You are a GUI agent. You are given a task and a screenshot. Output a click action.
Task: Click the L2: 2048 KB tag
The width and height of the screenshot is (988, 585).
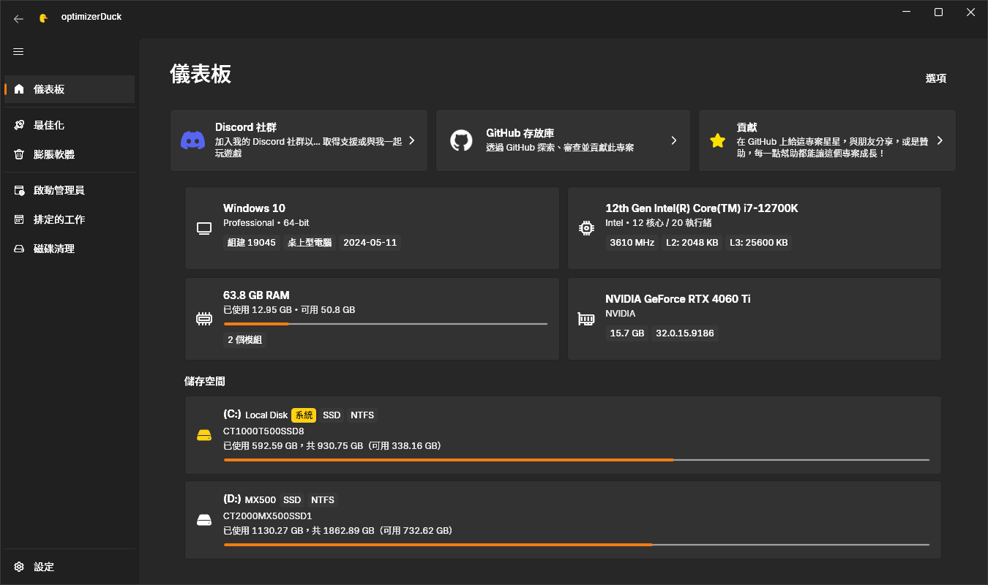692,242
